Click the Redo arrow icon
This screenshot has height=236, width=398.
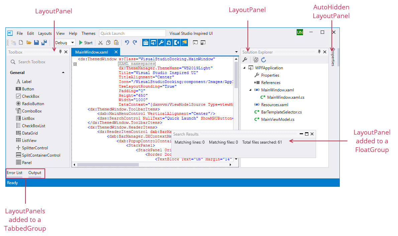pyautogui.click(x=135, y=43)
